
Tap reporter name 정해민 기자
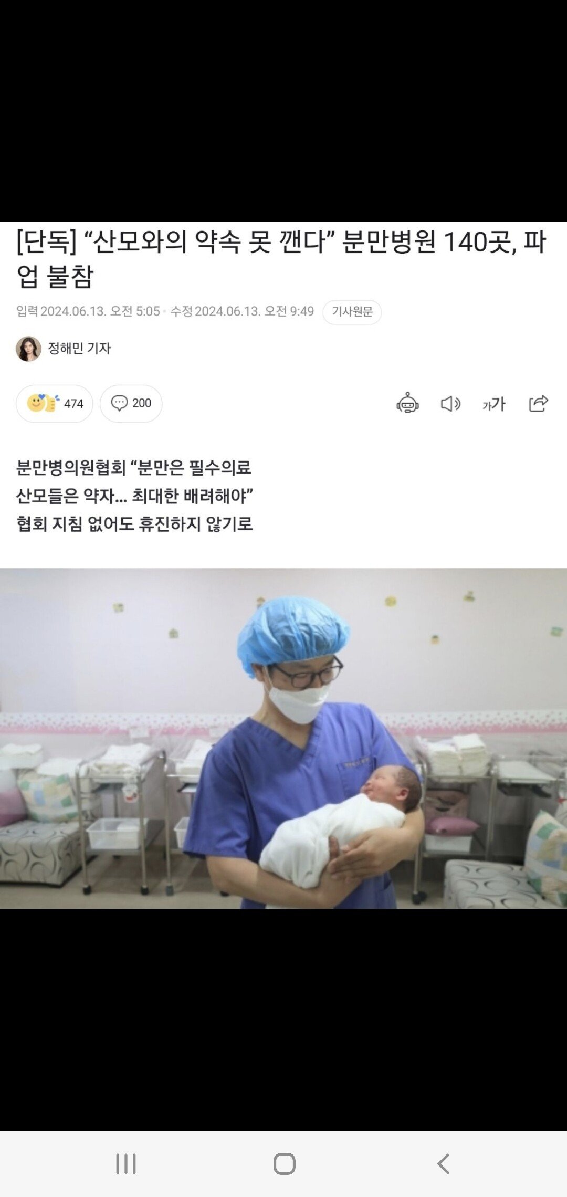[x=79, y=348]
